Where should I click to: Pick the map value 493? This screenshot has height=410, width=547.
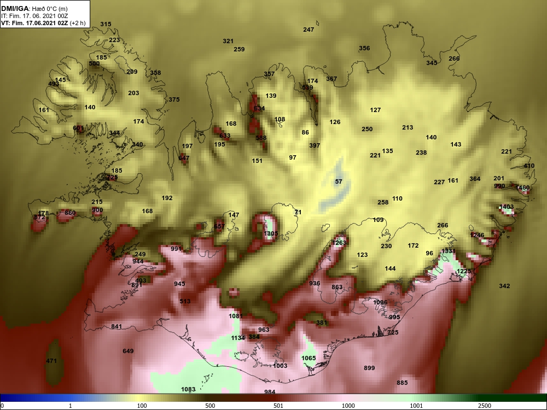pos(54,84)
